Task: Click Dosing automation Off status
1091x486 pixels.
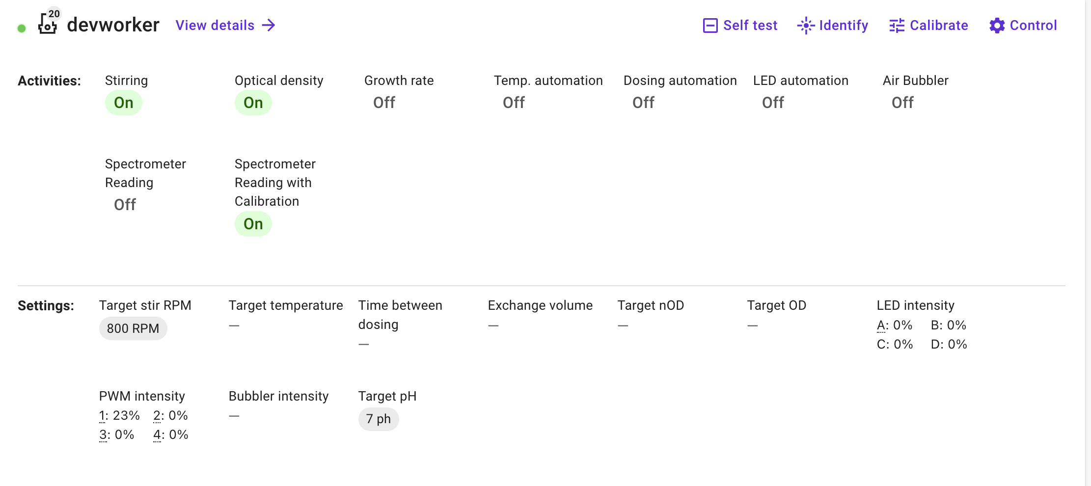Action: pos(643,103)
